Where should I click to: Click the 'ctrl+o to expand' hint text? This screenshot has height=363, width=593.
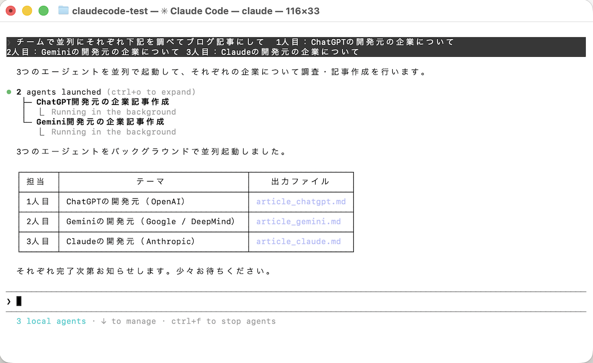pyautogui.click(x=150, y=92)
